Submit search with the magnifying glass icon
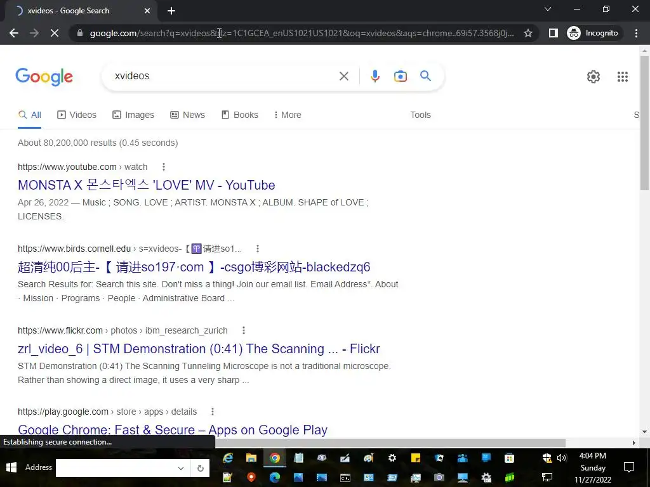 tap(425, 76)
